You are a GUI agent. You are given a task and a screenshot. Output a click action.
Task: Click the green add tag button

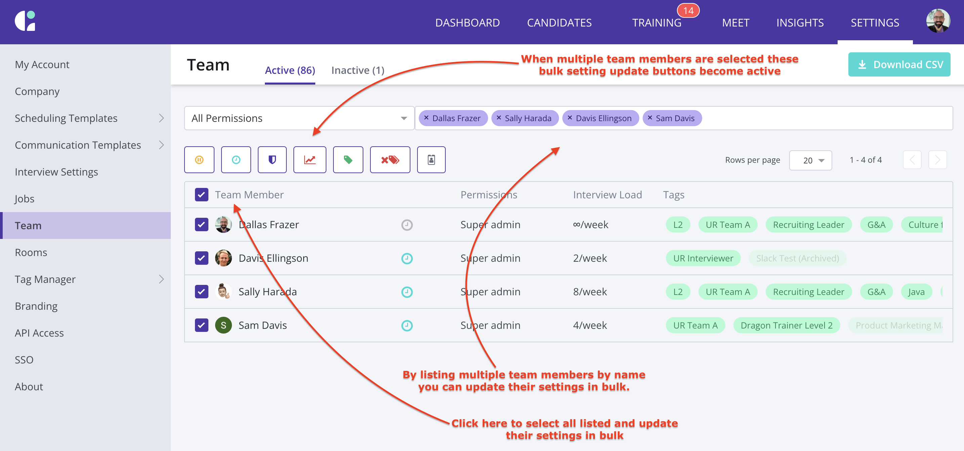click(348, 160)
